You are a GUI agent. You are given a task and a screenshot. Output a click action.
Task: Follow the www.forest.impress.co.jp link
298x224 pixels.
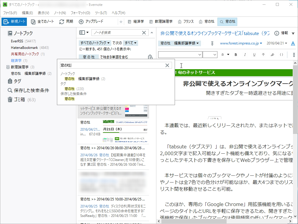(x=239, y=43)
